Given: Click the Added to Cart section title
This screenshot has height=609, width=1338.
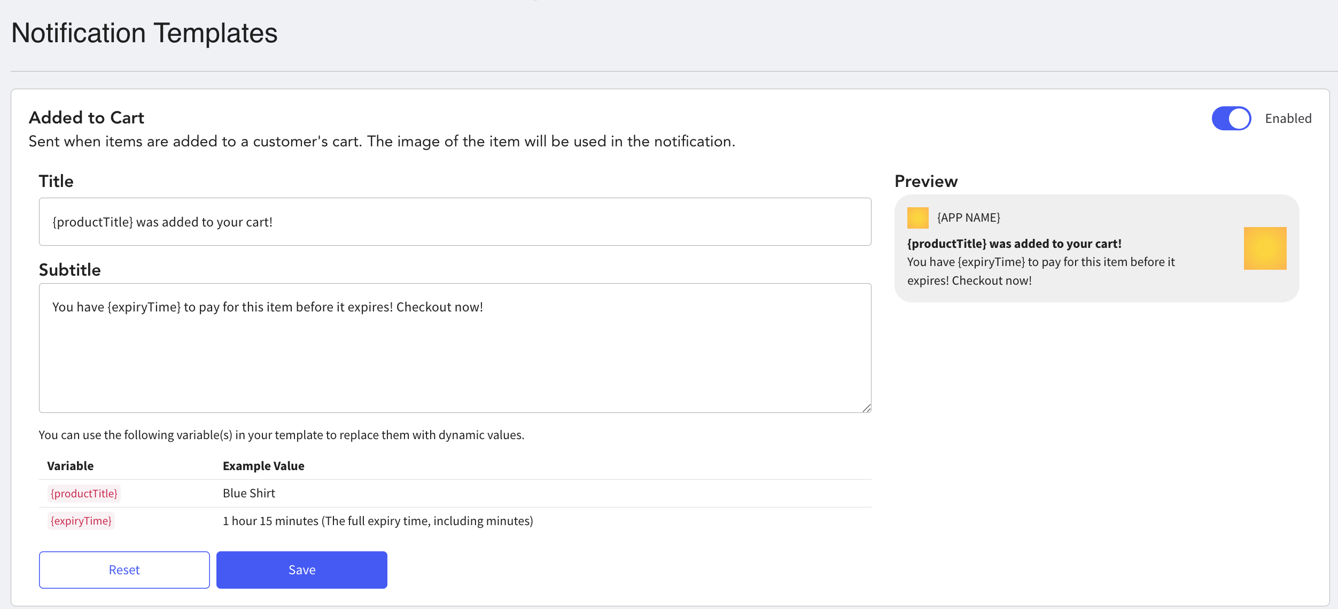Looking at the screenshot, I should [x=87, y=118].
